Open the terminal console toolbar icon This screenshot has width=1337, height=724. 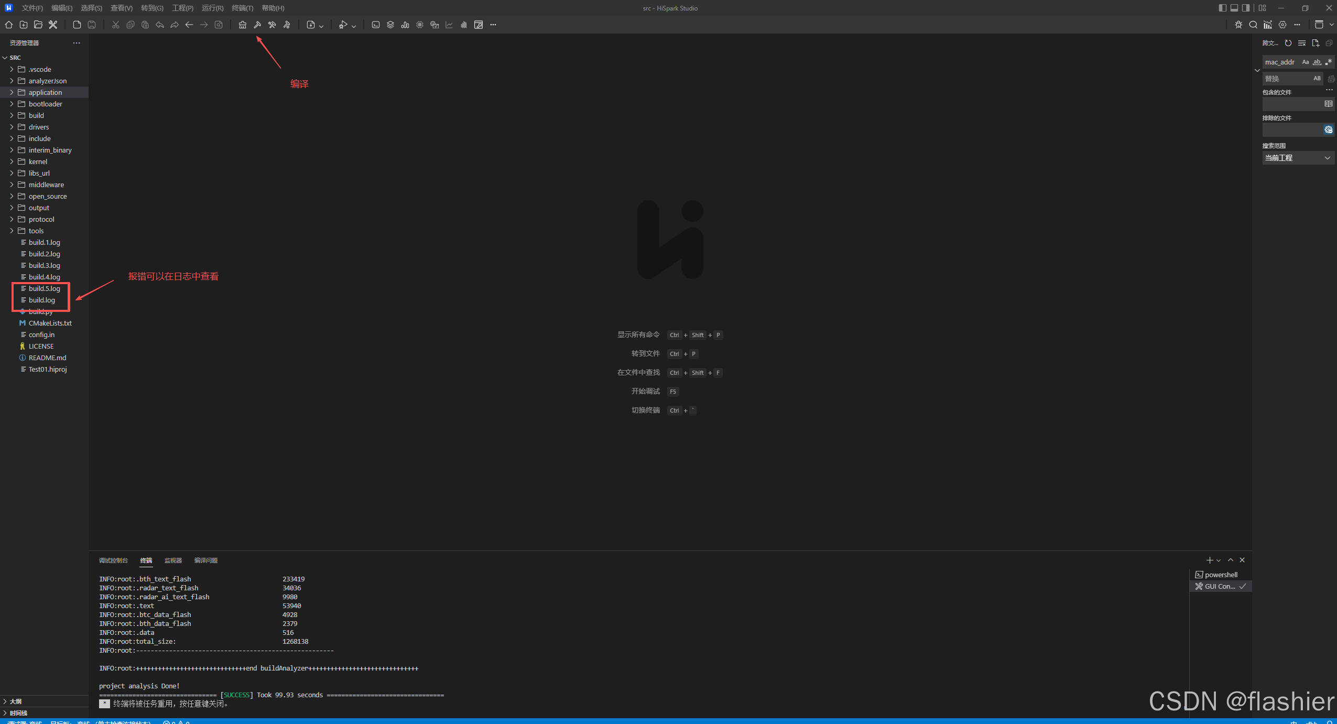(x=376, y=25)
